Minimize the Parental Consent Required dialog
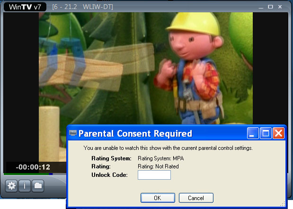The width and height of the screenshot is (293, 209). [x=254, y=133]
